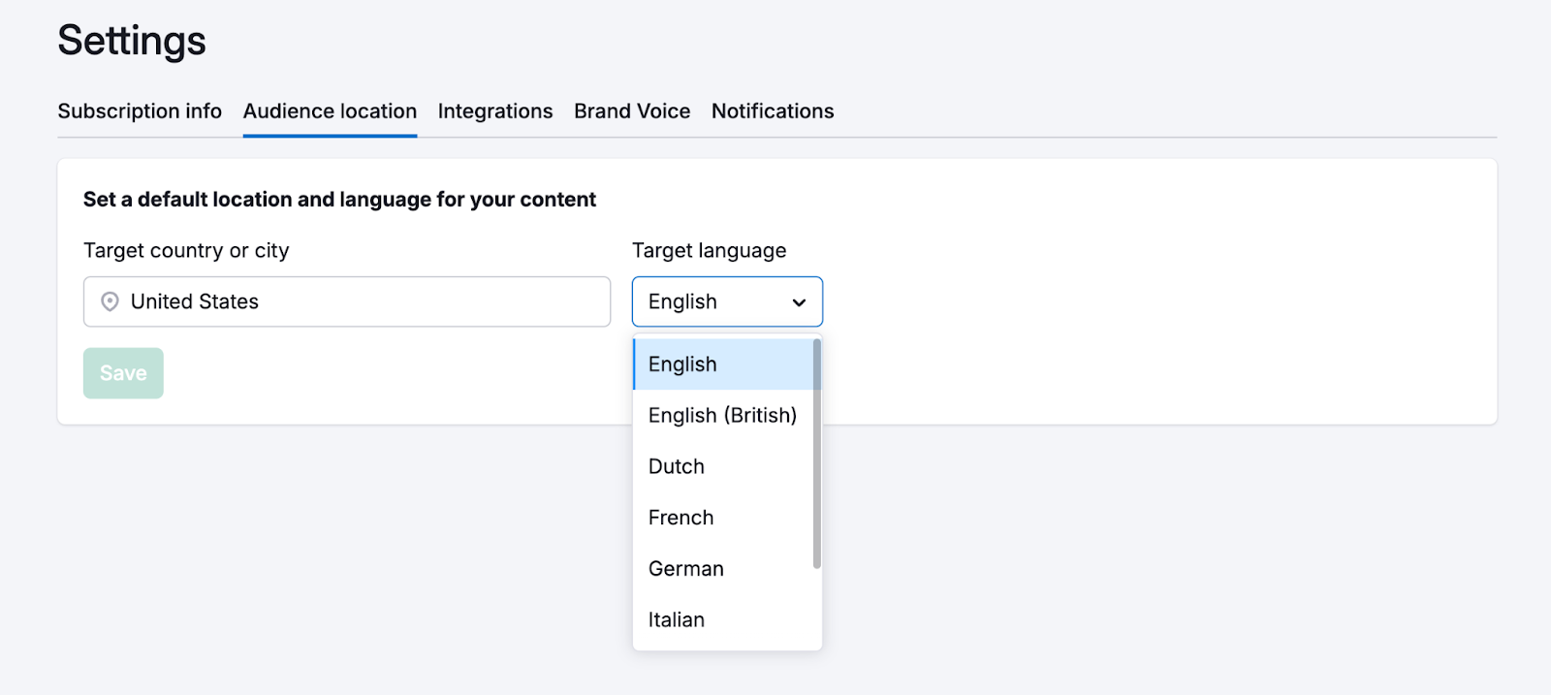
Task: Click the Settings page heading
Action: coord(132,41)
